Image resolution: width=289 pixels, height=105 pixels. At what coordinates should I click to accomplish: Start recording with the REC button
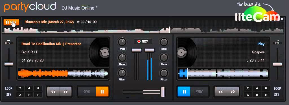[x=143, y=41]
